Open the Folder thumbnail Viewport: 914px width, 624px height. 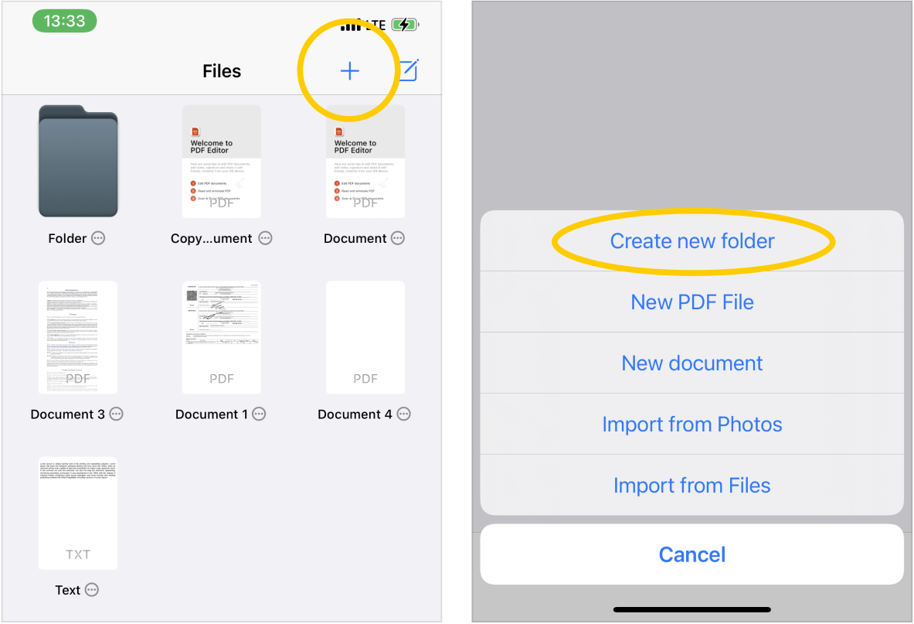click(78, 161)
